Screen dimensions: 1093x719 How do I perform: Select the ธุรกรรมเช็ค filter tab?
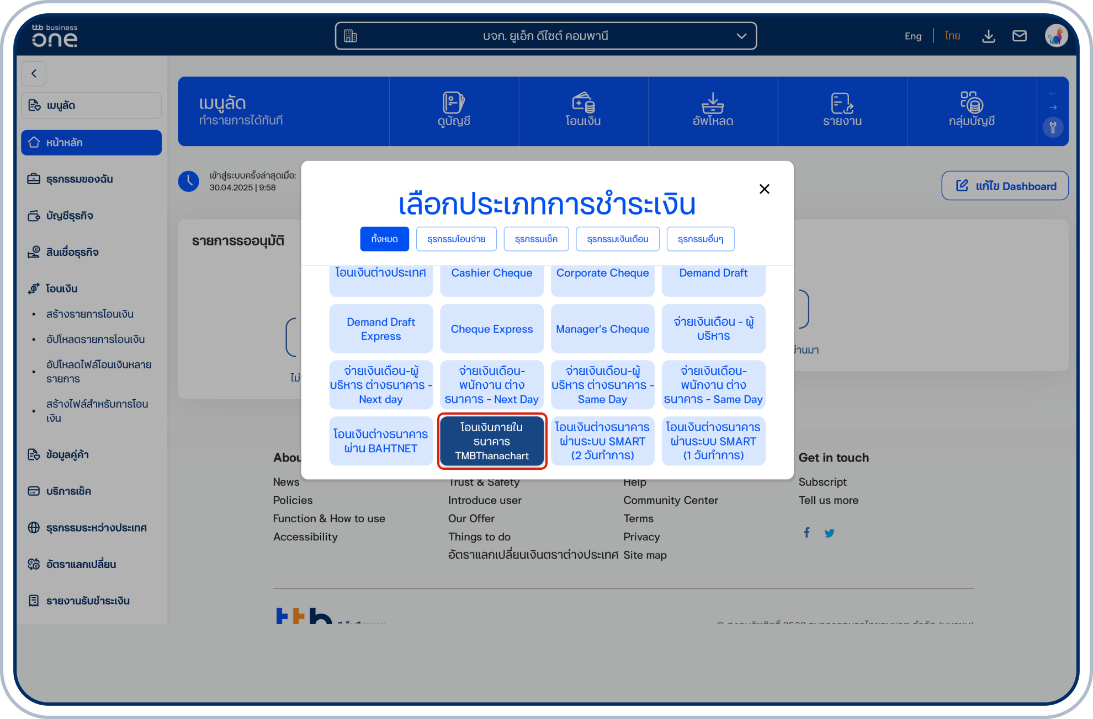pos(536,239)
